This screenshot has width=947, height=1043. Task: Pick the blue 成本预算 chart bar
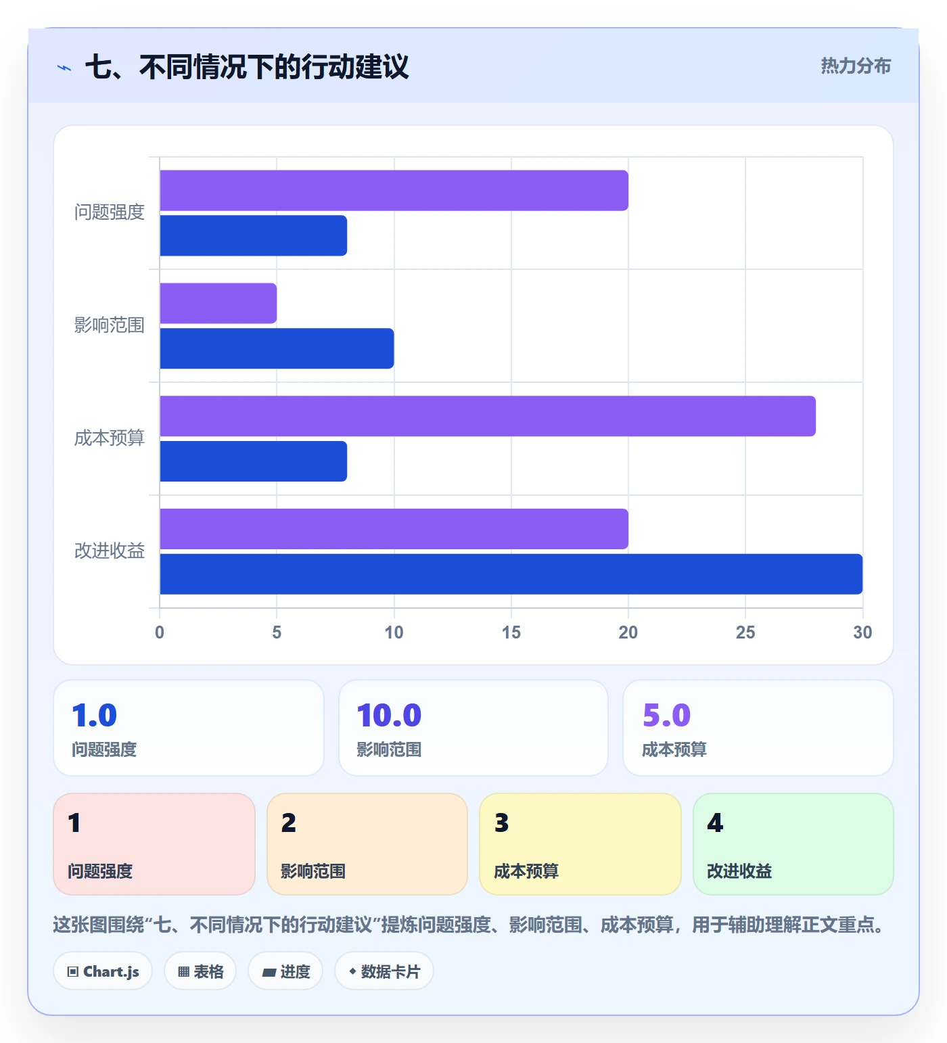pyautogui.click(x=254, y=462)
